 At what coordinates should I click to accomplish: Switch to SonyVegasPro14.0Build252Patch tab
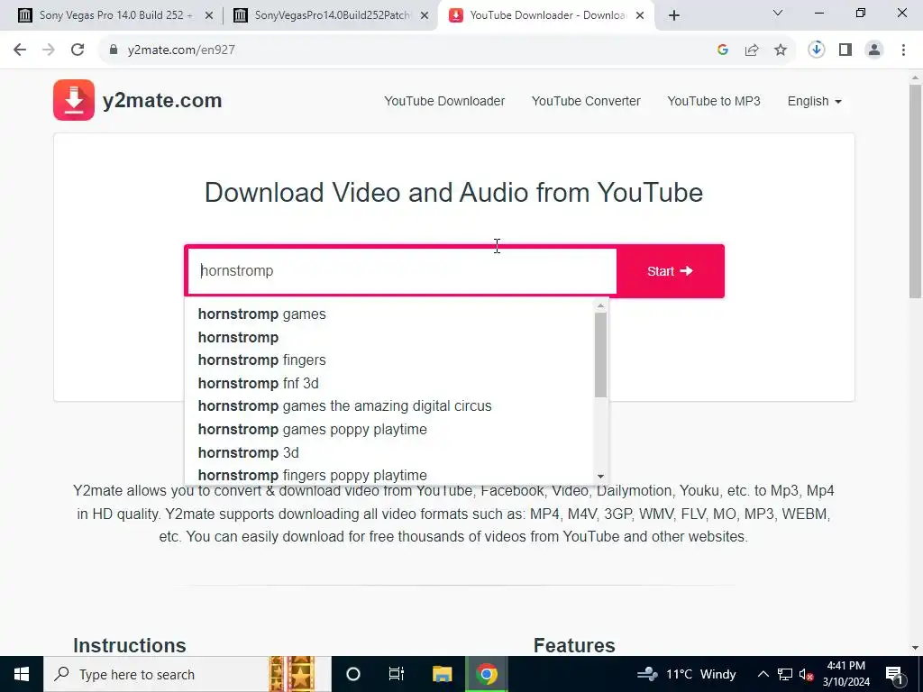(332, 15)
